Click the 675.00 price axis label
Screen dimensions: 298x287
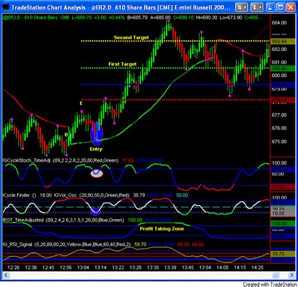click(279, 142)
